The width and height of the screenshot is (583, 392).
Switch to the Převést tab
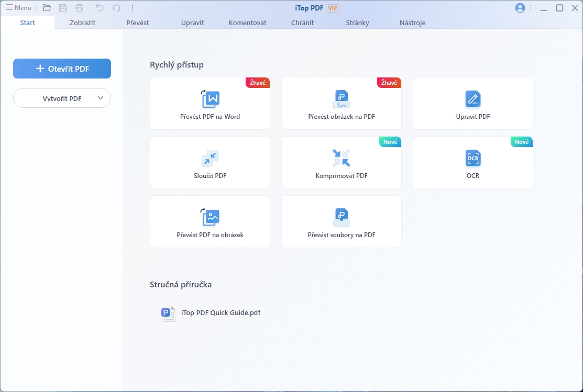coord(137,23)
